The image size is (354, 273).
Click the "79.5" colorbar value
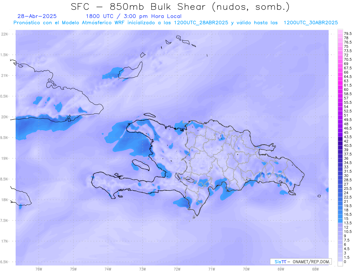click(348, 34)
